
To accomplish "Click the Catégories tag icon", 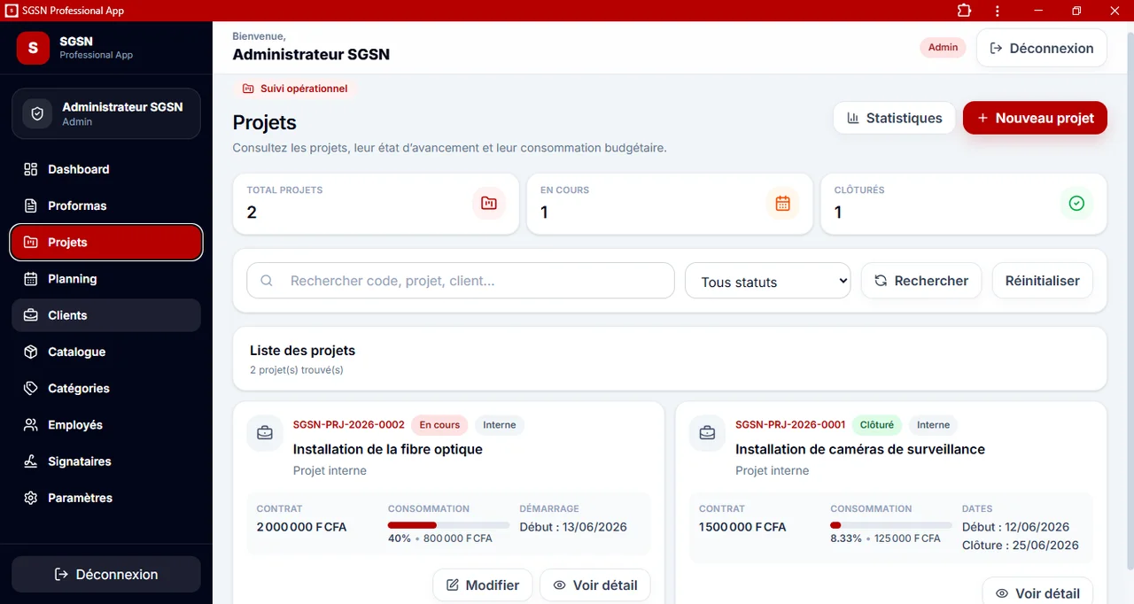I will click(31, 388).
